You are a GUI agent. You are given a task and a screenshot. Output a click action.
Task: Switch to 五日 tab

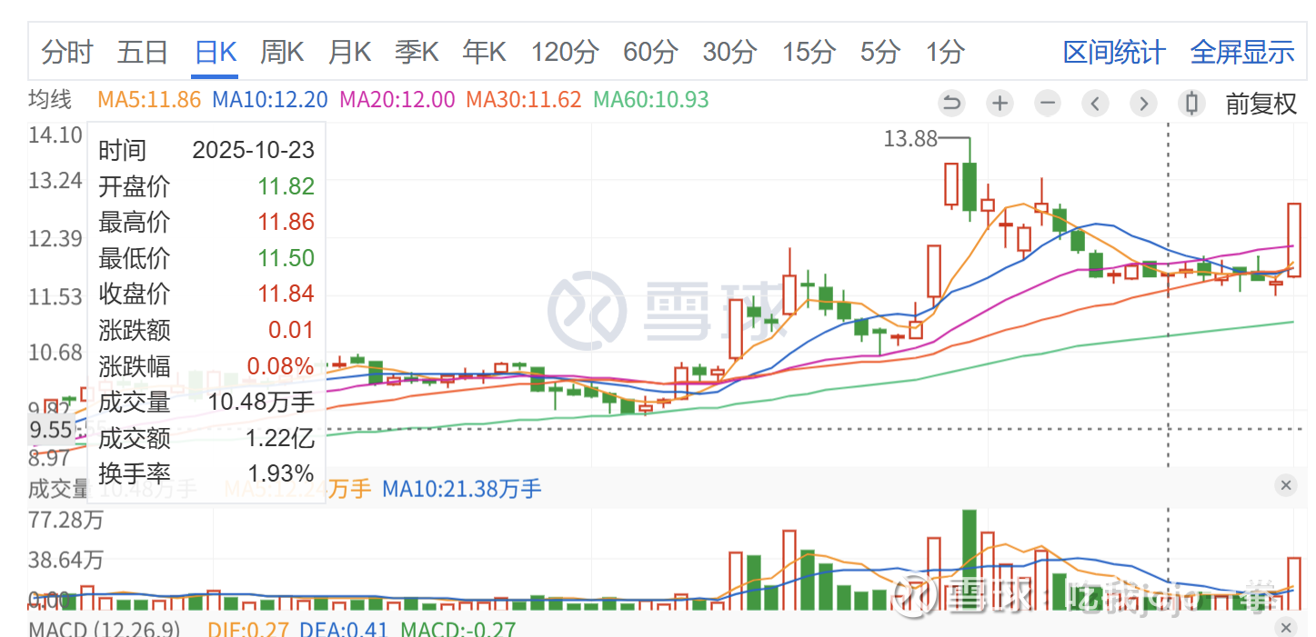[x=143, y=52]
